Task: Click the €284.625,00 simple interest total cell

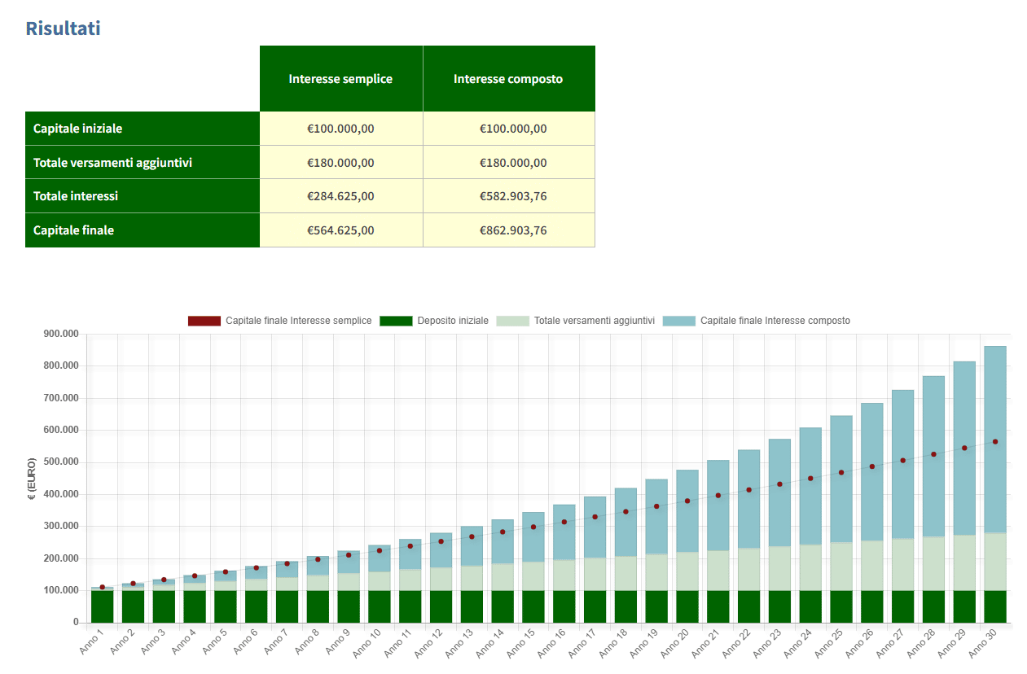Action: click(340, 196)
